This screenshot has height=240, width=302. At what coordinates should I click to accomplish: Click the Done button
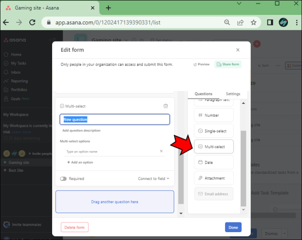click(x=233, y=227)
